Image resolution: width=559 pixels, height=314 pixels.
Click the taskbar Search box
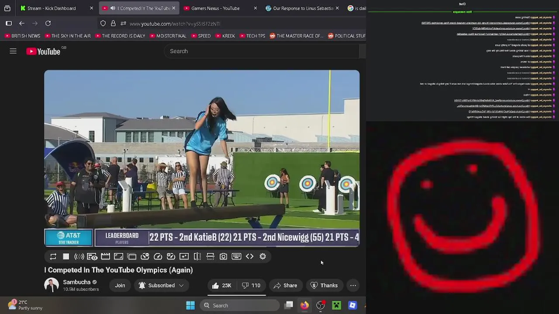point(240,305)
